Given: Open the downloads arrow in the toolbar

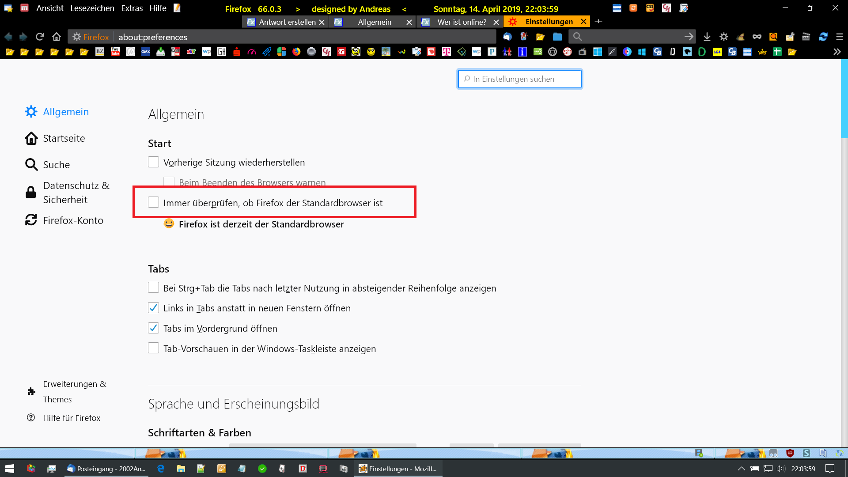Looking at the screenshot, I should tap(707, 37).
